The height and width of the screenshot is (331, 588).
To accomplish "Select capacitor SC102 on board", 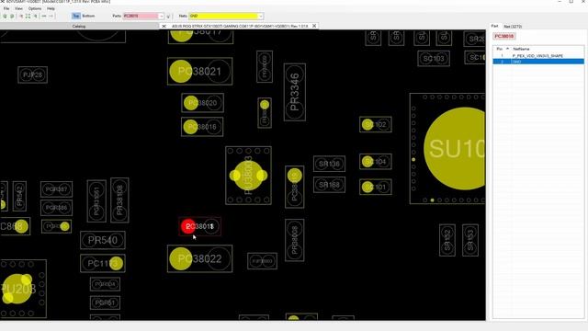I will pos(376,125).
